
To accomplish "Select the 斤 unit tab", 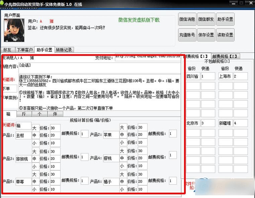I will pos(24,114).
